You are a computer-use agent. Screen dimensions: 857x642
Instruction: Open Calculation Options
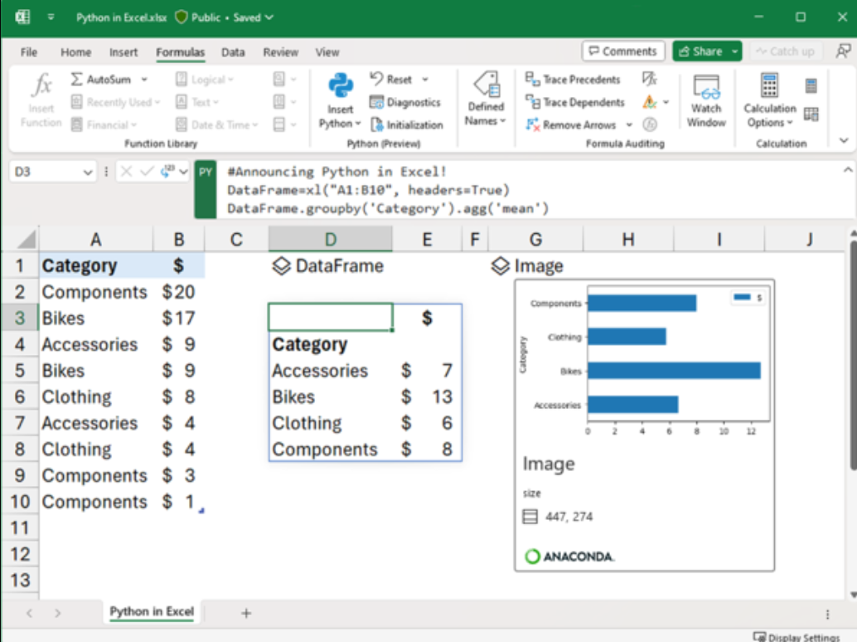[x=769, y=100]
